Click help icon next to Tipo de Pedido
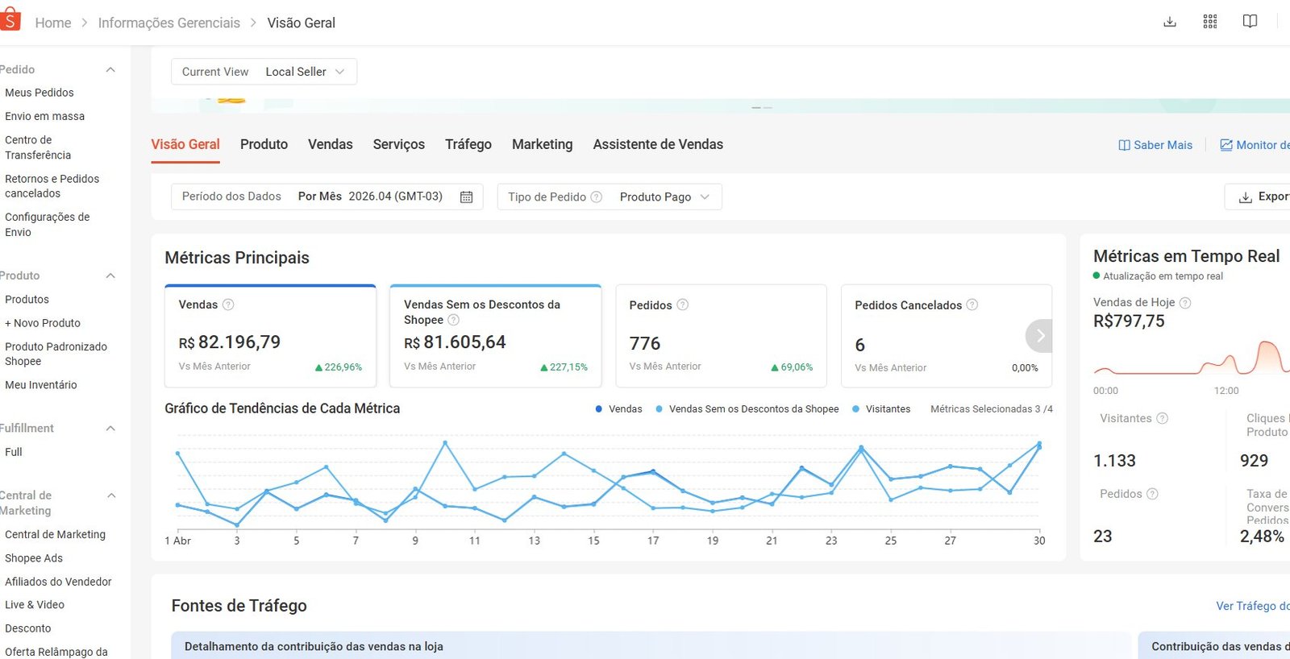This screenshot has width=1290, height=659. 597,197
